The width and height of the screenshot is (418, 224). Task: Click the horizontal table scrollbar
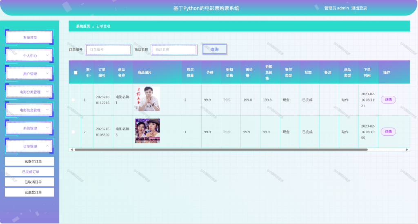tap(221, 149)
